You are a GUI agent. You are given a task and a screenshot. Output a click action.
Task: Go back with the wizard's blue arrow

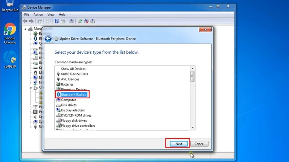click(x=48, y=39)
